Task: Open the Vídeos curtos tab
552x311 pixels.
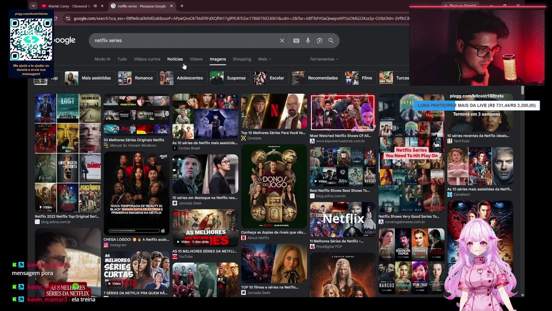Action: coord(147,59)
